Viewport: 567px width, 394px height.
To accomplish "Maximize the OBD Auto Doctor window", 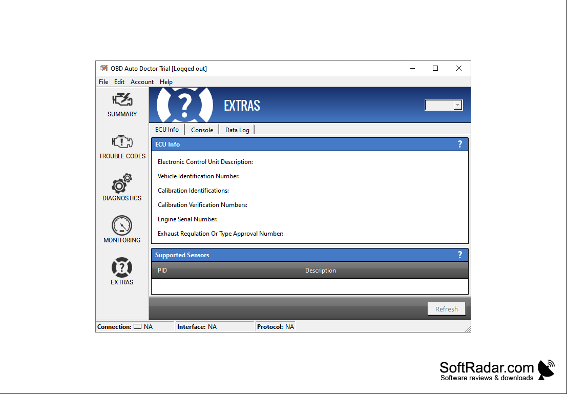I will click(435, 68).
